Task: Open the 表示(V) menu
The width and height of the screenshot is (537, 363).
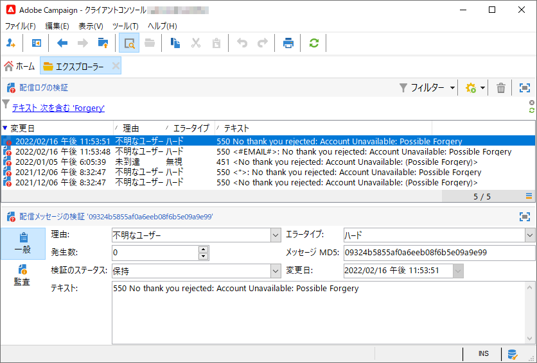Action: (x=91, y=26)
